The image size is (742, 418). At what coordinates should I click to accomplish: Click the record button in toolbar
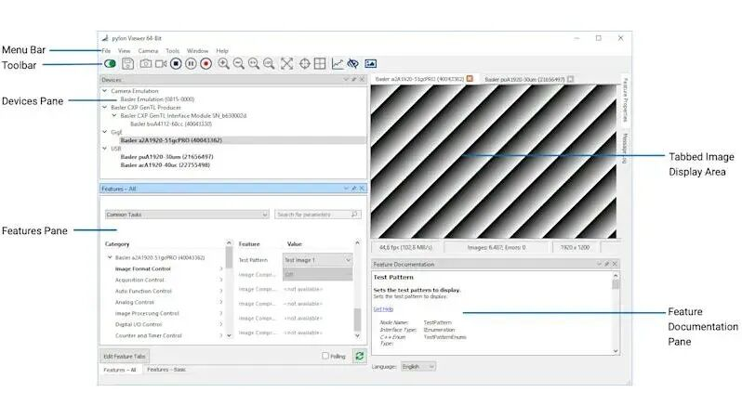coord(205,63)
